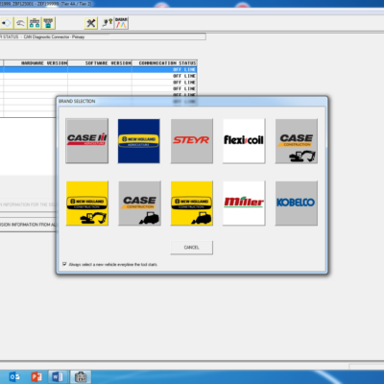384x384 pixels.
Task: Click the BRAND SELECTION dialog title
Action: tap(77, 101)
